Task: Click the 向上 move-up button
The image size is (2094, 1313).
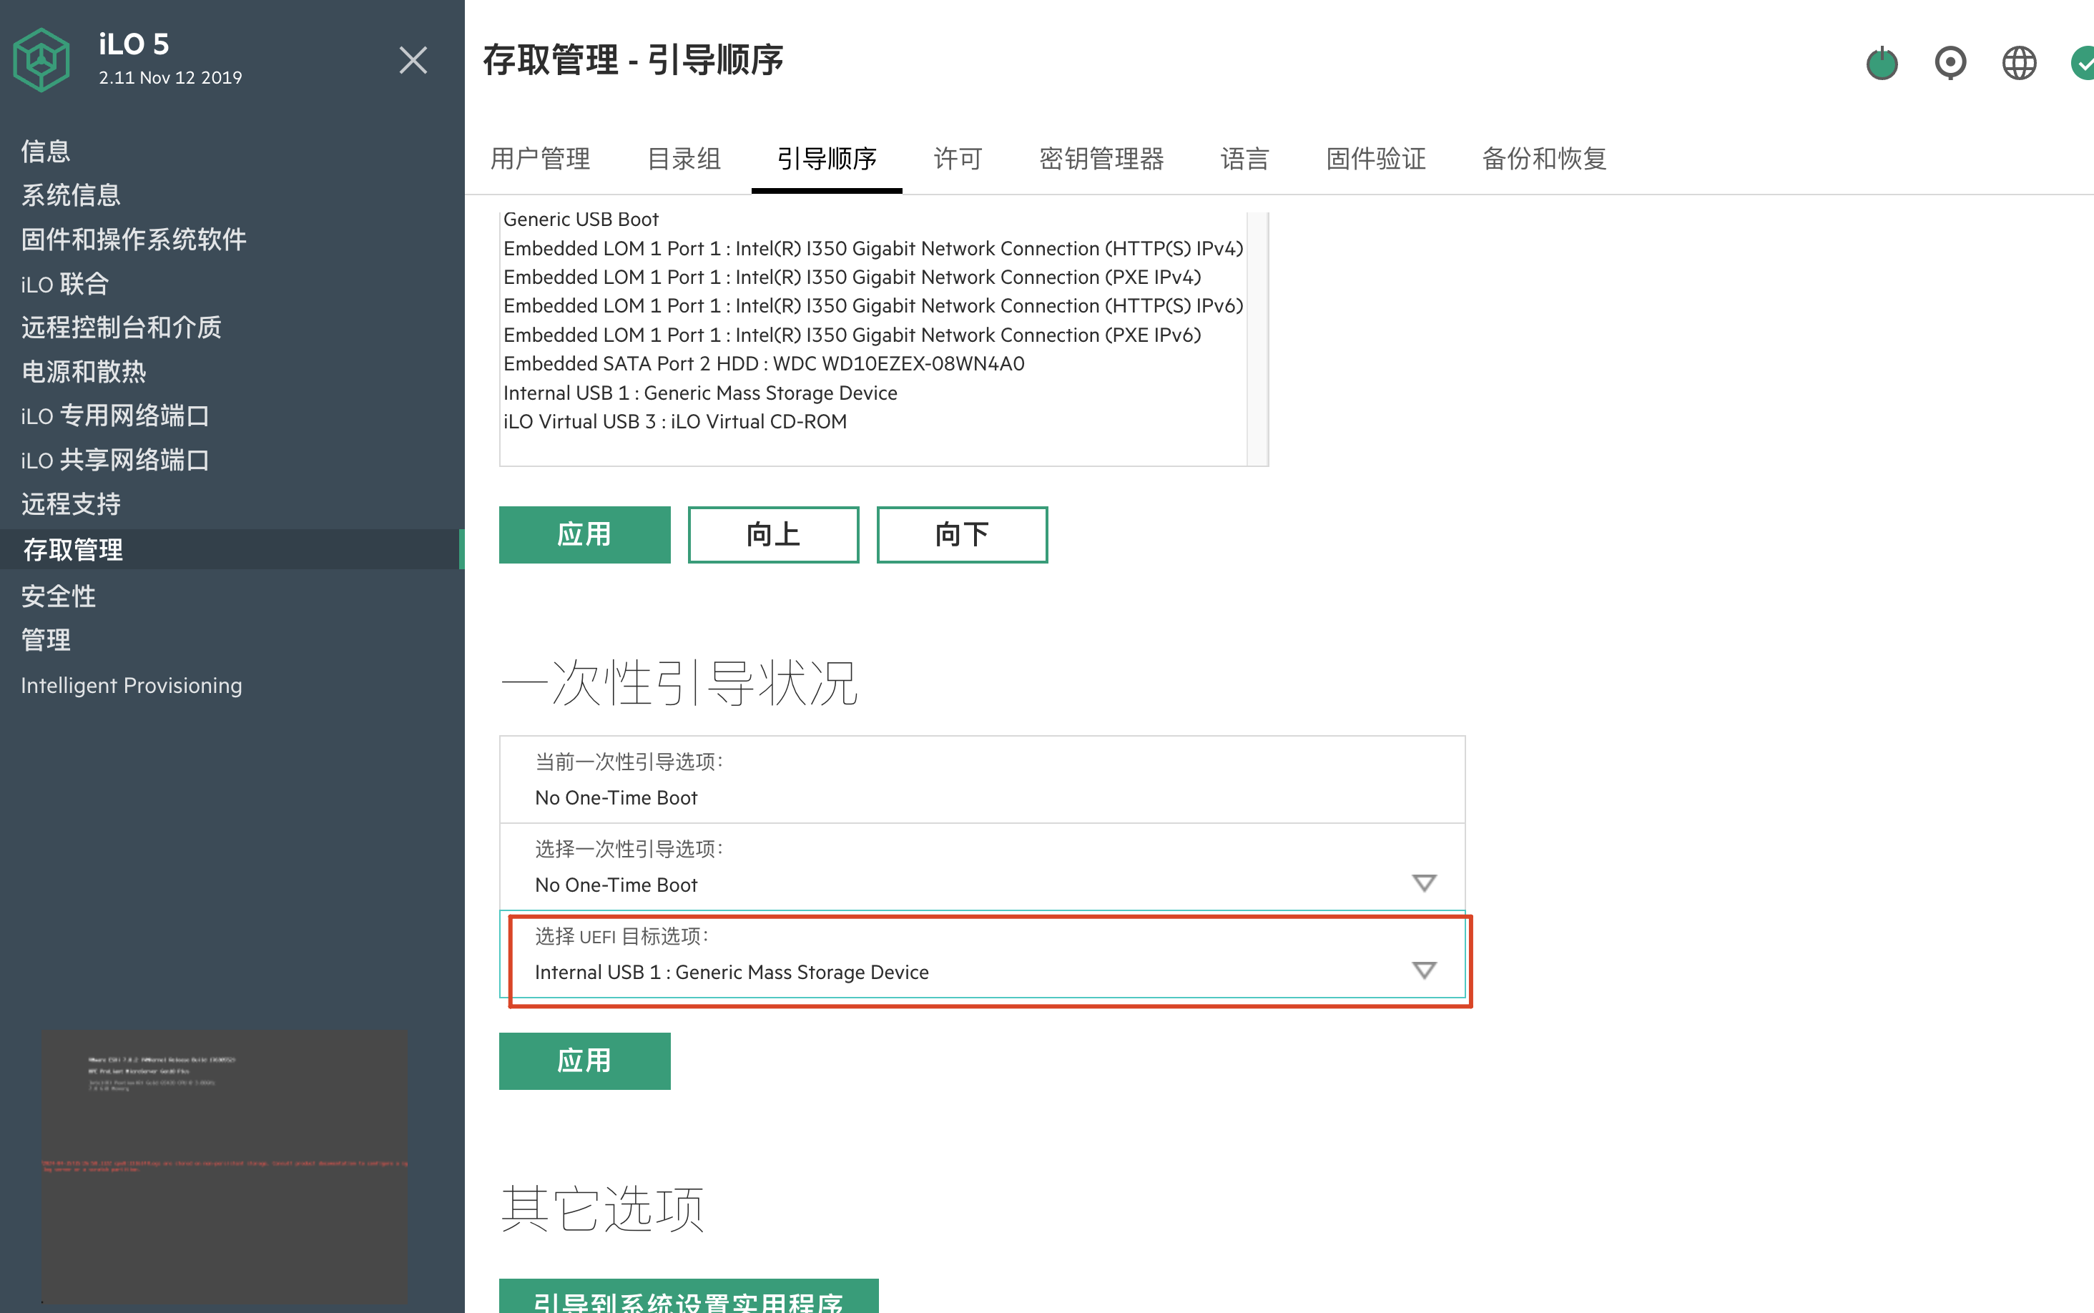Action: pos(772,535)
